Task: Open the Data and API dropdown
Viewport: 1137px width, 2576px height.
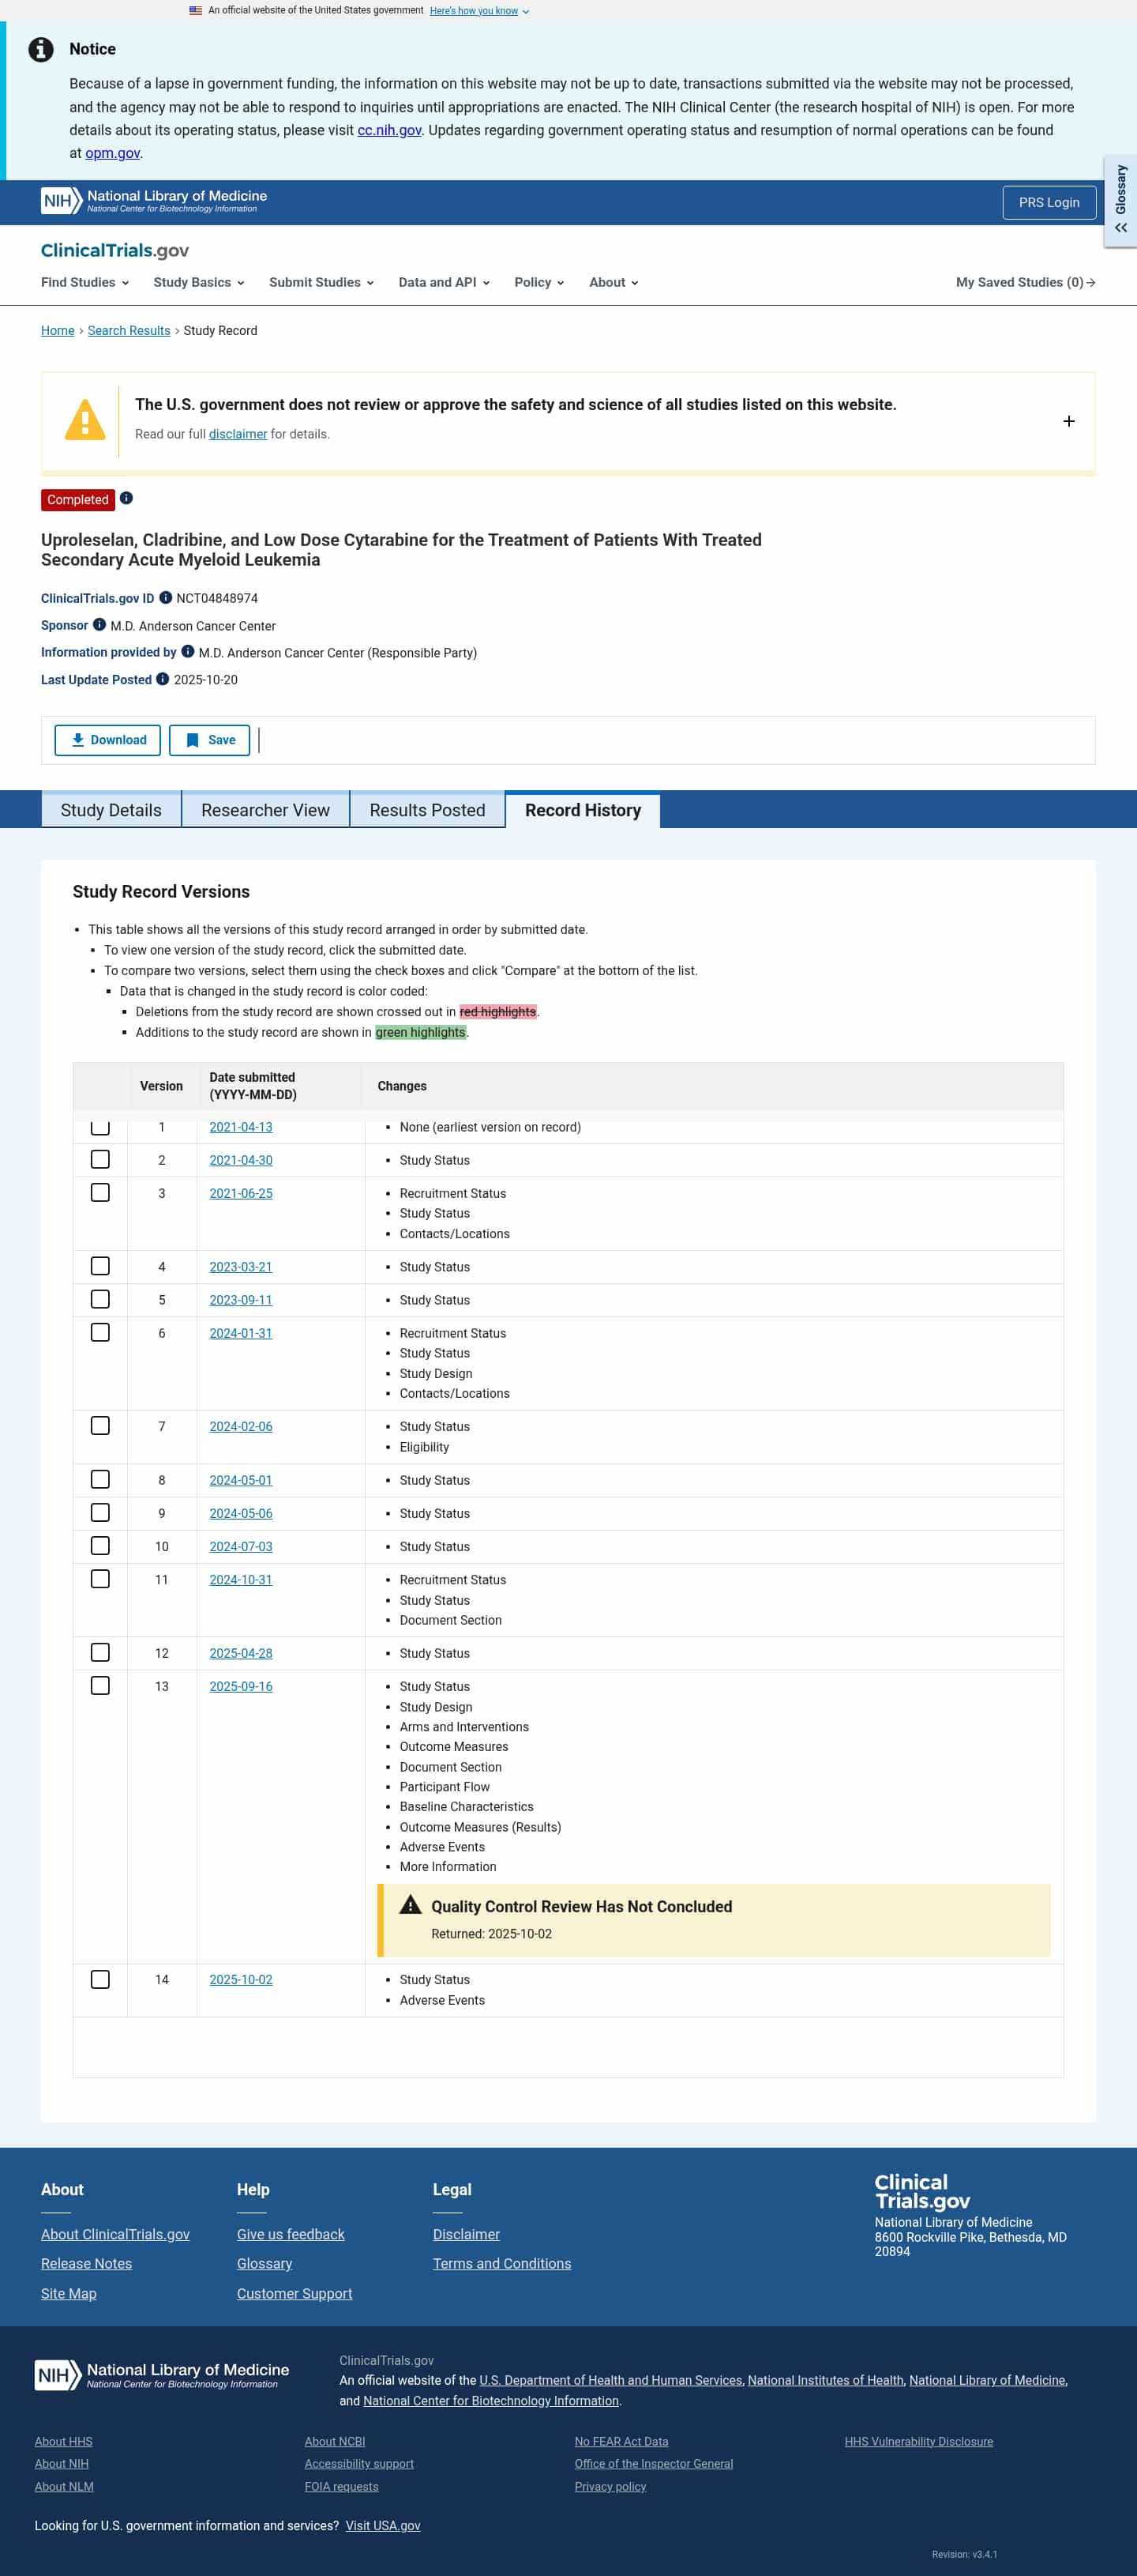Action: [445, 283]
